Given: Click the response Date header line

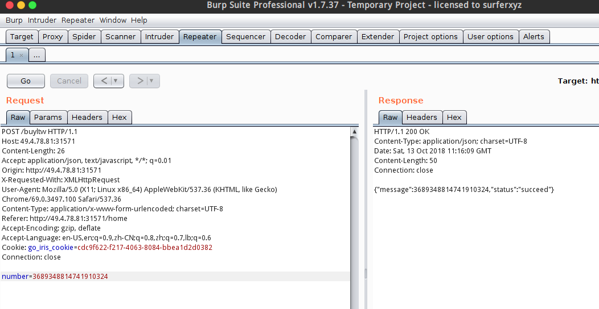Looking at the screenshot, I should point(433,151).
